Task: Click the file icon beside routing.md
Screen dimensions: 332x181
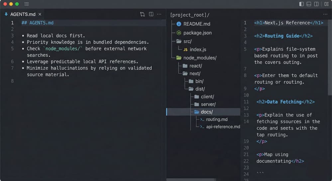Action: coord(202,120)
